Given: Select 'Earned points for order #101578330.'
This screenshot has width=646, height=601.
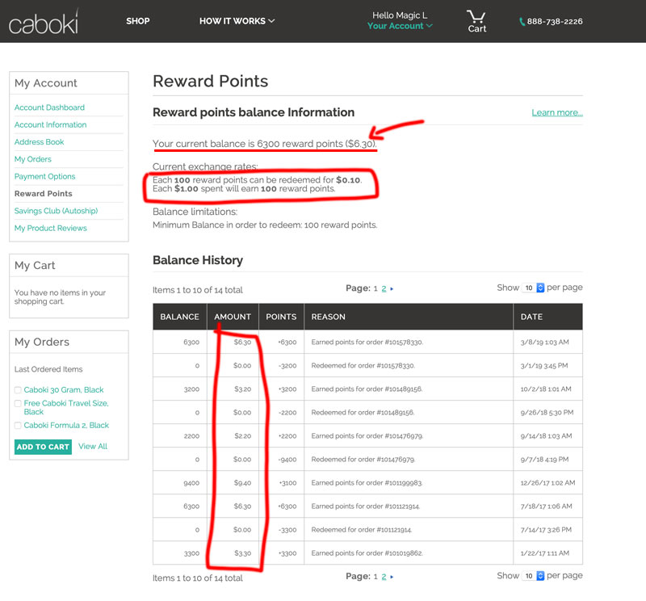Looking at the screenshot, I should 367,343.
